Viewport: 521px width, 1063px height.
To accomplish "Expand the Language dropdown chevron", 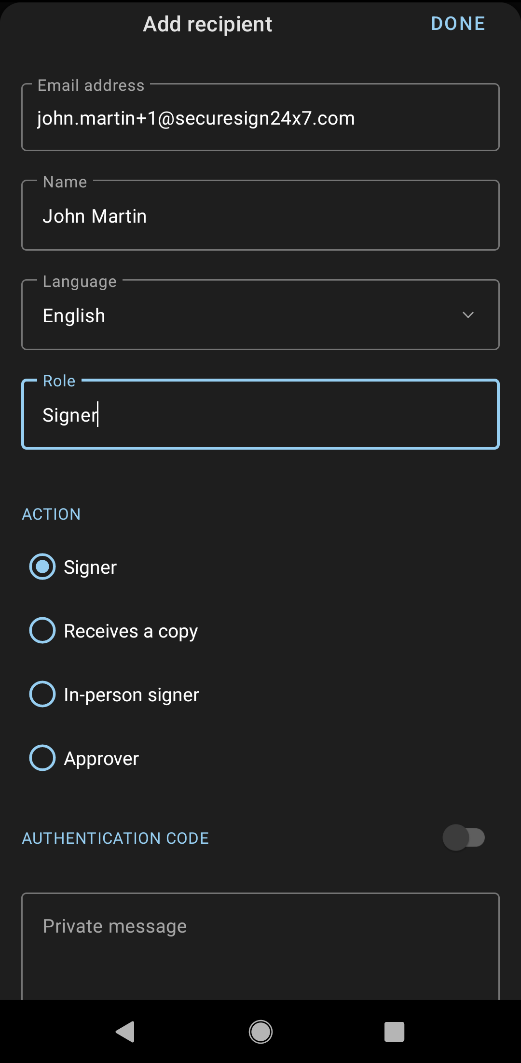I will [468, 315].
